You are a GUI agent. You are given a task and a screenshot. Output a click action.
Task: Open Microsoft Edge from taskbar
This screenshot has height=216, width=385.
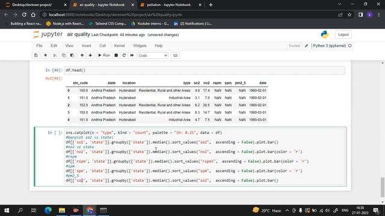[x=48, y=211]
